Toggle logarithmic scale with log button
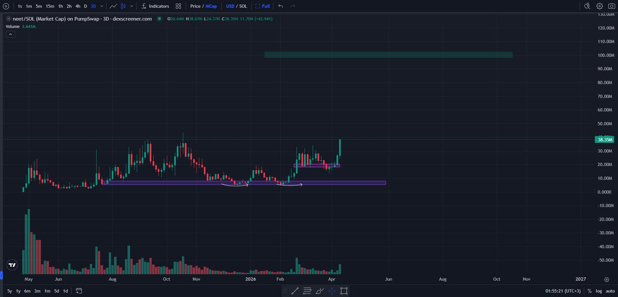 pos(599,290)
